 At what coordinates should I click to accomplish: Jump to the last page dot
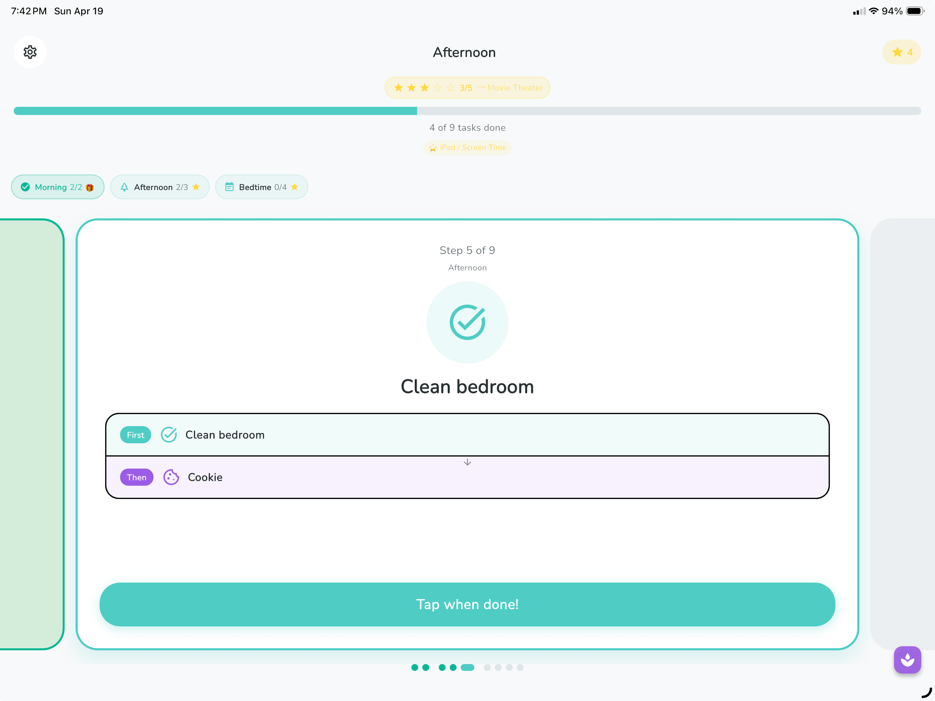[x=520, y=667]
